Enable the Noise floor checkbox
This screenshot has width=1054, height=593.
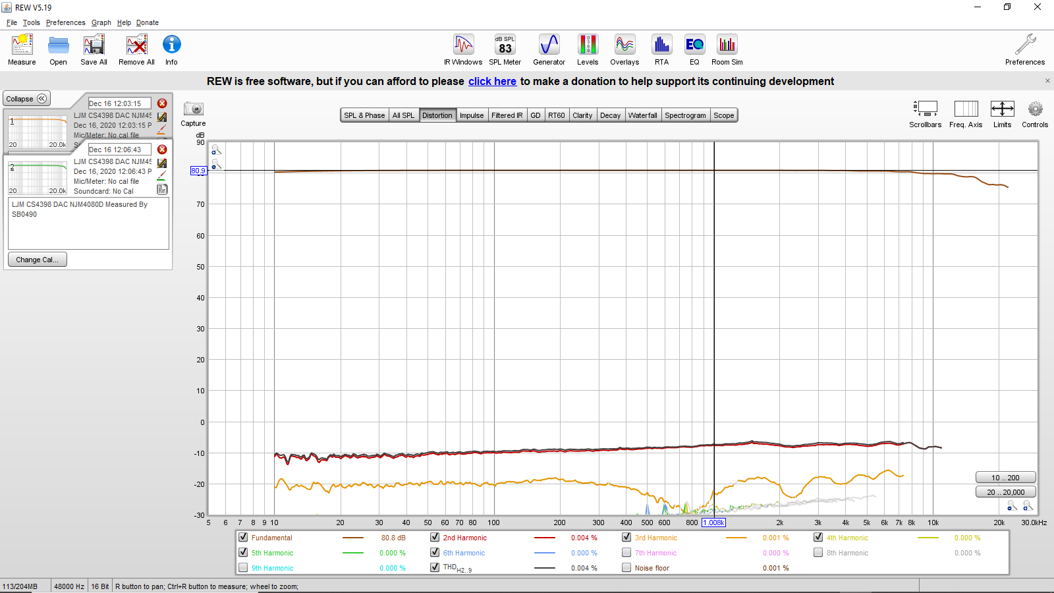(626, 567)
